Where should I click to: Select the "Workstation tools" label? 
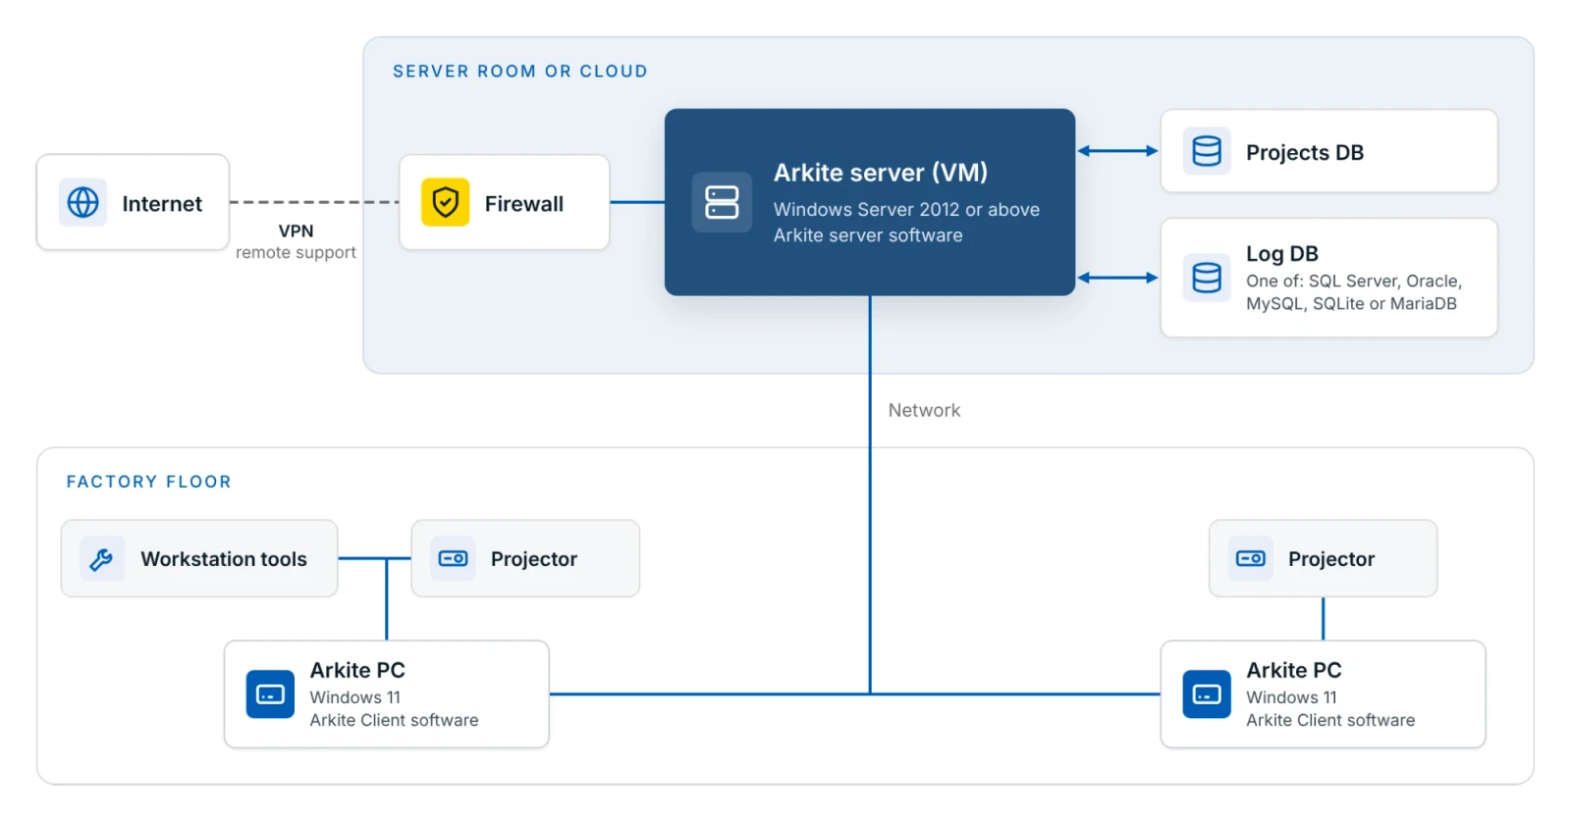(224, 559)
